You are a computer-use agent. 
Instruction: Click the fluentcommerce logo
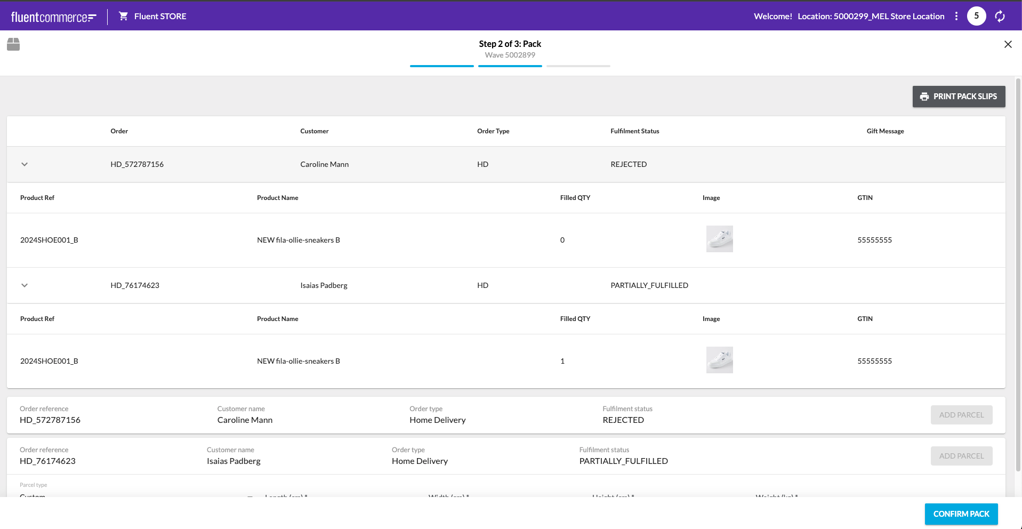coord(53,17)
